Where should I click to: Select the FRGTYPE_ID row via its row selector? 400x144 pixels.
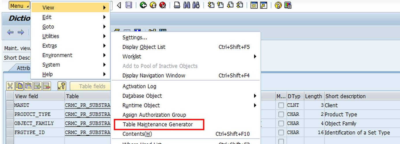[10, 132]
